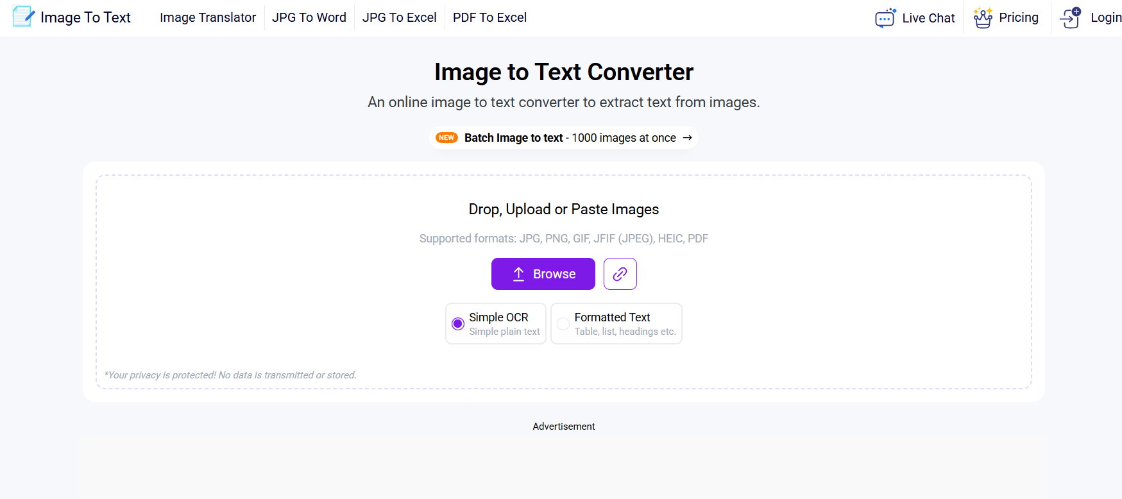1122x499 pixels.
Task: Click the Supported formats line
Action: (564, 239)
